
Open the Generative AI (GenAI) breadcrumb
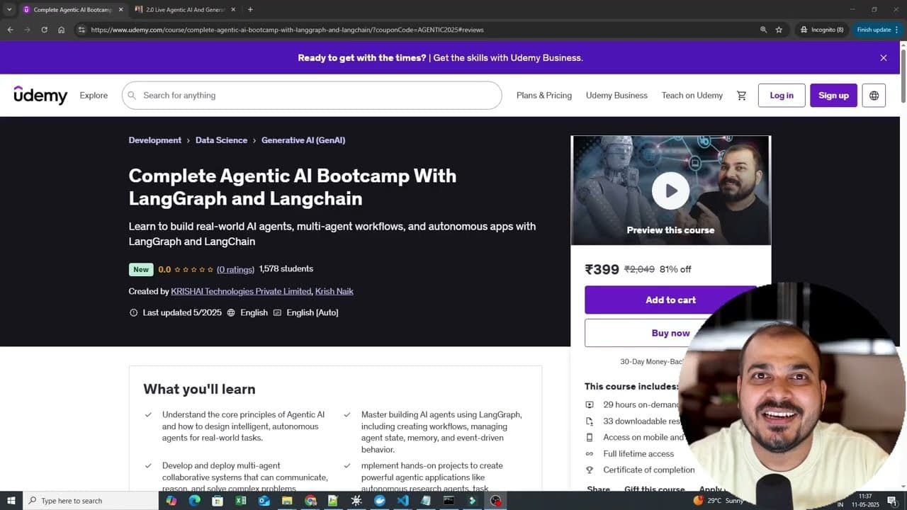tap(303, 140)
